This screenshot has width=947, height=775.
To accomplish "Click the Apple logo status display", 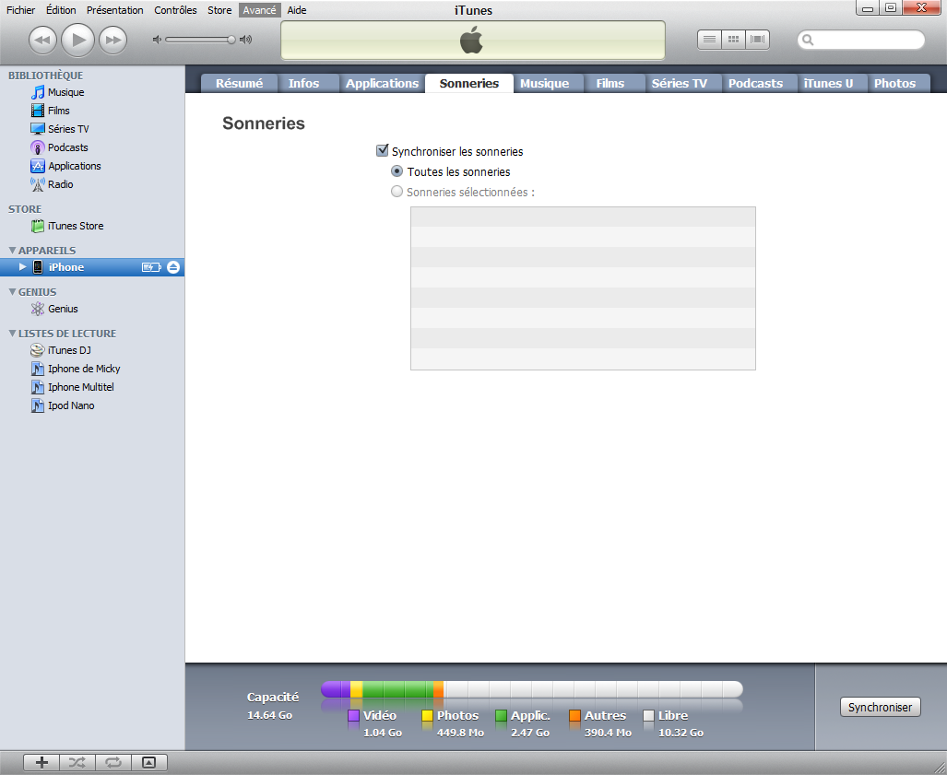I will click(473, 41).
